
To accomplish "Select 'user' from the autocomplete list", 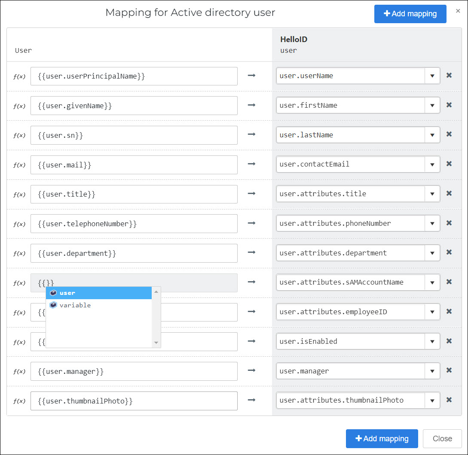I will click(x=99, y=293).
